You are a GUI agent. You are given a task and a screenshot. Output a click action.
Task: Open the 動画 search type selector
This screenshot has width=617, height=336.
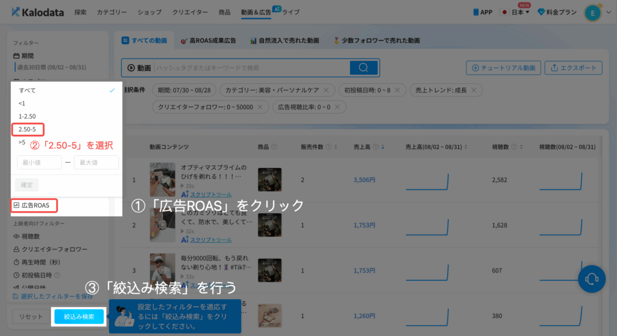tap(139, 68)
